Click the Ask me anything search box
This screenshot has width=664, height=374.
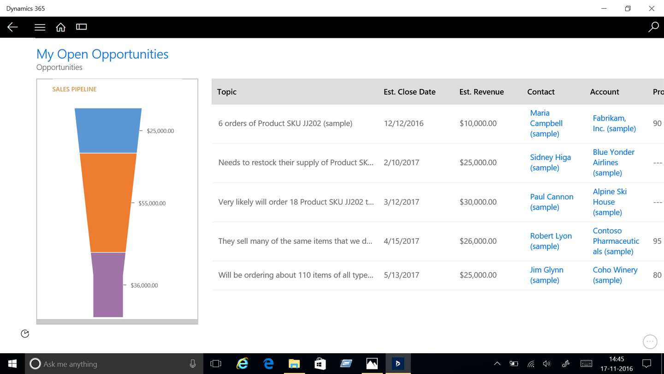[x=114, y=364]
